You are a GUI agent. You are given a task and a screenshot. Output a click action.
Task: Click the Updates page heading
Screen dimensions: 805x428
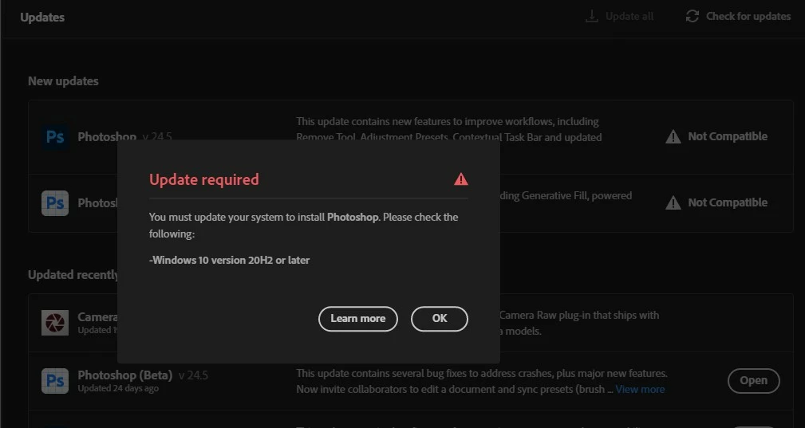(42, 18)
